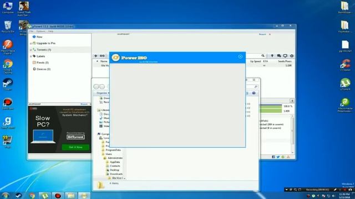Image resolution: width=355 pixels, height=199 pixels.
Task: Open Devices in the uTorrent sidebar
Action: pos(43,69)
